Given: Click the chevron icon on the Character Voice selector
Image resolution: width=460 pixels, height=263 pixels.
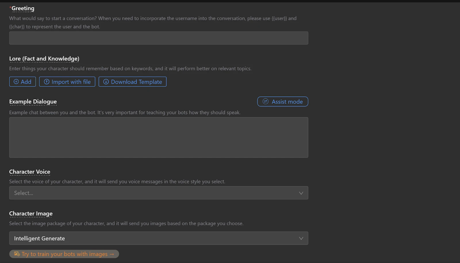Looking at the screenshot, I should tap(301, 193).
